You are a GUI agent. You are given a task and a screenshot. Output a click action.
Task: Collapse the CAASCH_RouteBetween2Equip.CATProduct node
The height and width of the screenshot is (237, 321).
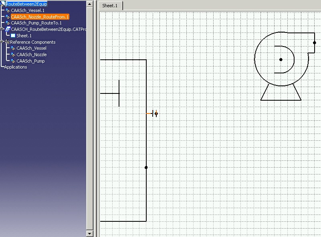pos(2,29)
